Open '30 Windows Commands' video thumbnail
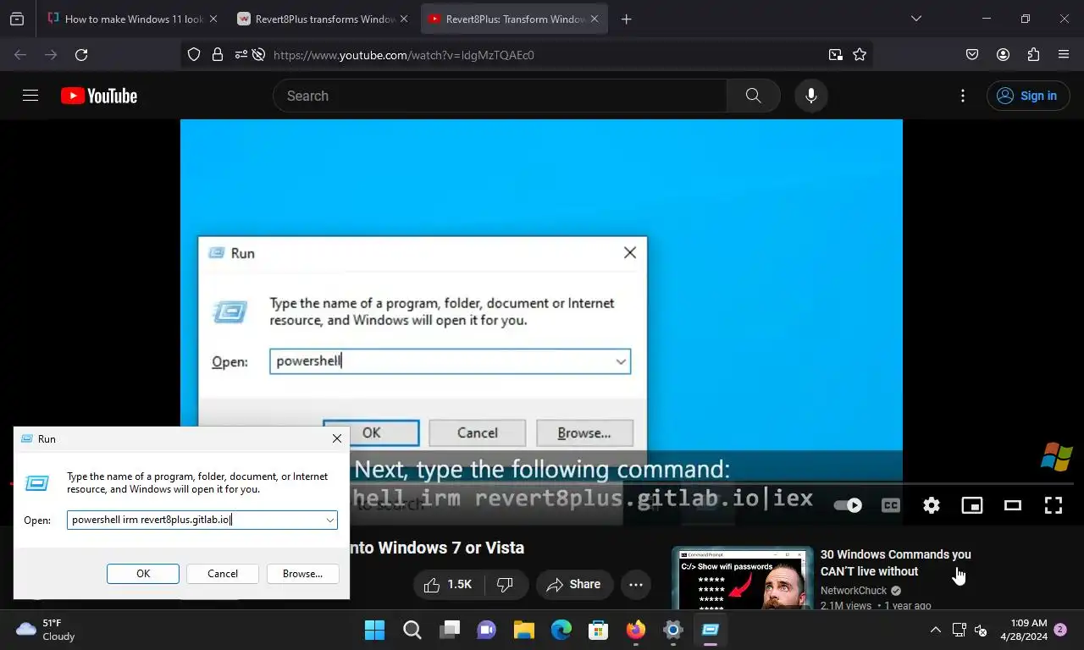 click(742, 579)
